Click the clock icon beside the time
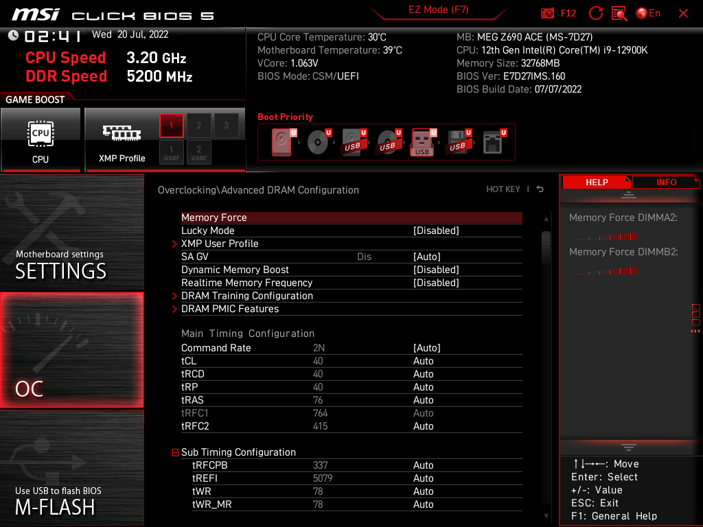Screen dimensions: 703x527 click(x=13, y=36)
